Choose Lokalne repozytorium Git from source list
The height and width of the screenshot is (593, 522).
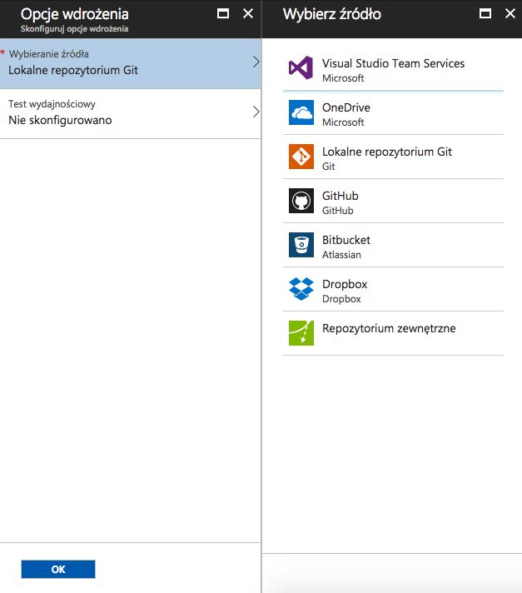[x=393, y=157]
